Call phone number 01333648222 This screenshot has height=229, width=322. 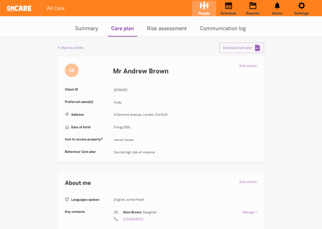tap(133, 219)
